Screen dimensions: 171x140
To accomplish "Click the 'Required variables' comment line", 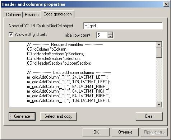I will [65, 45].
